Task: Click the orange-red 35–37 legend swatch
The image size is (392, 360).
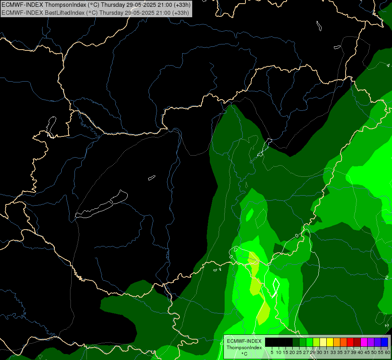Action: [344, 342]
